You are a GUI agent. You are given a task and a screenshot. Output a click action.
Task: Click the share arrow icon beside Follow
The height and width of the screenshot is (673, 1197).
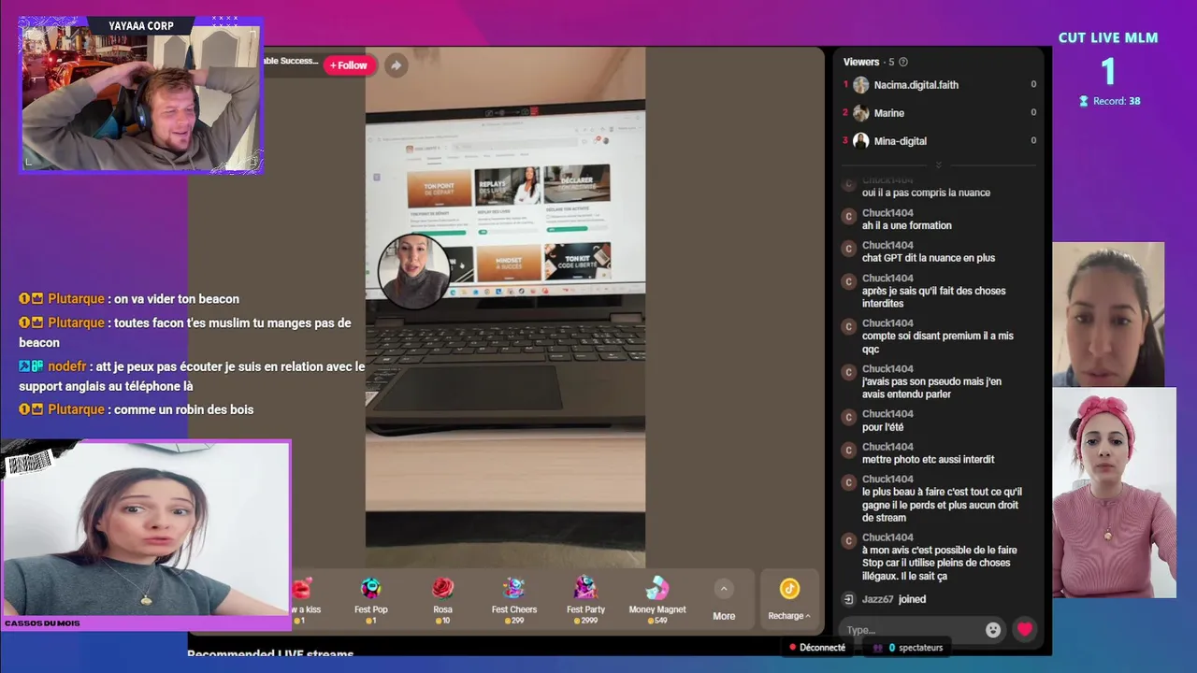click(x=396, y=65)
